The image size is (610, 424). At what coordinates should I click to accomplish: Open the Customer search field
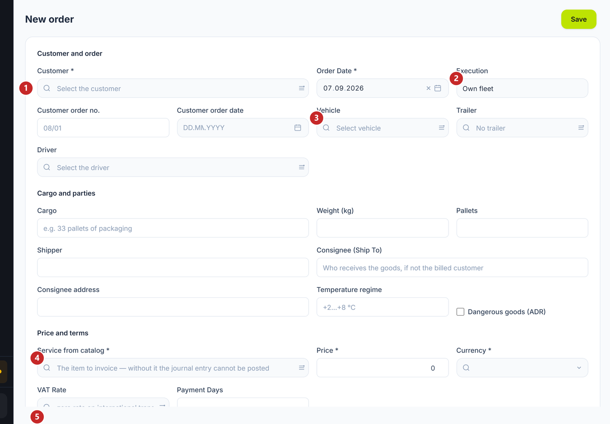tap(173, 88)
